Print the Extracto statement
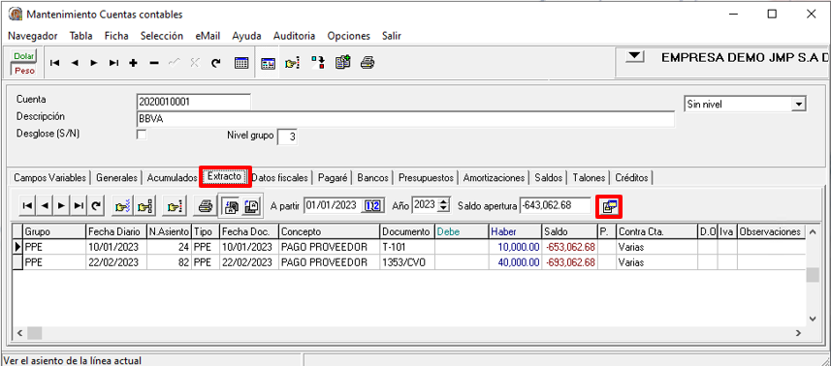Viewport: 831px width, 366px height. click(206, 206)
